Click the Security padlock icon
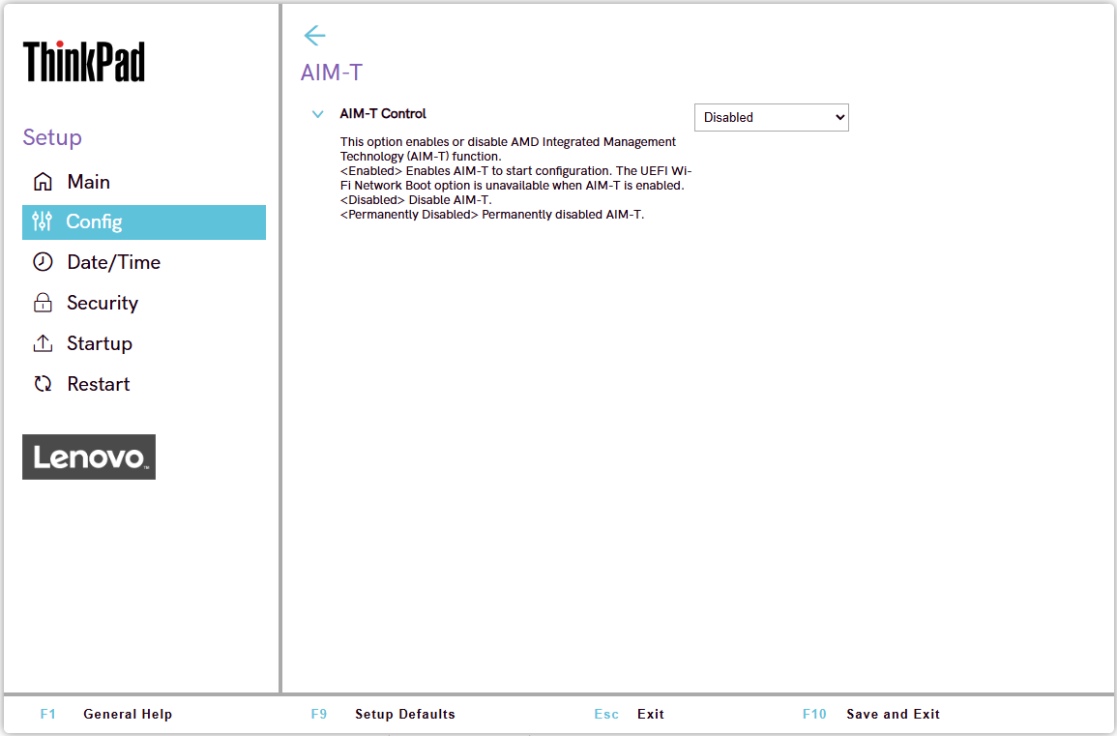Viewport: 1117px width, 736px height. tap(43, 303)
